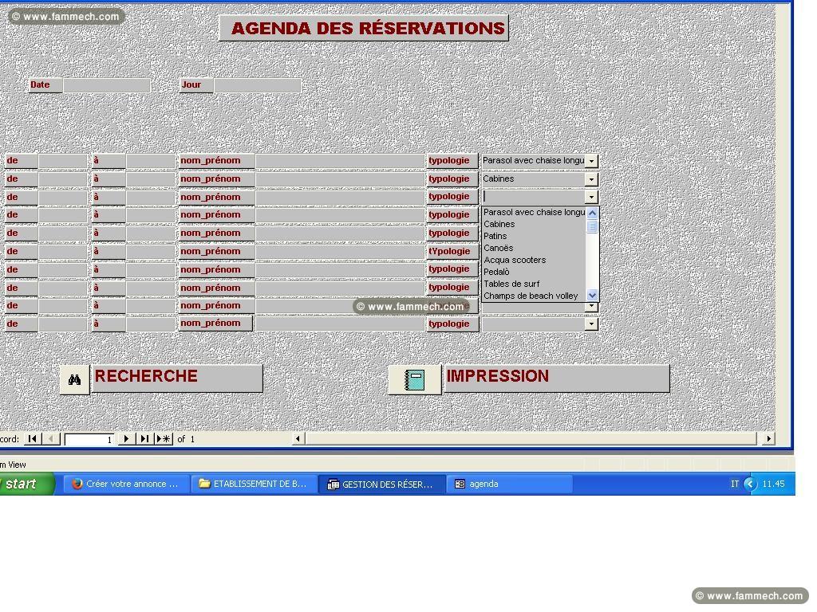Open Firefox taskbar item Créer votre annonce
The height and width of the screenshot is (612, 817).
125,484
